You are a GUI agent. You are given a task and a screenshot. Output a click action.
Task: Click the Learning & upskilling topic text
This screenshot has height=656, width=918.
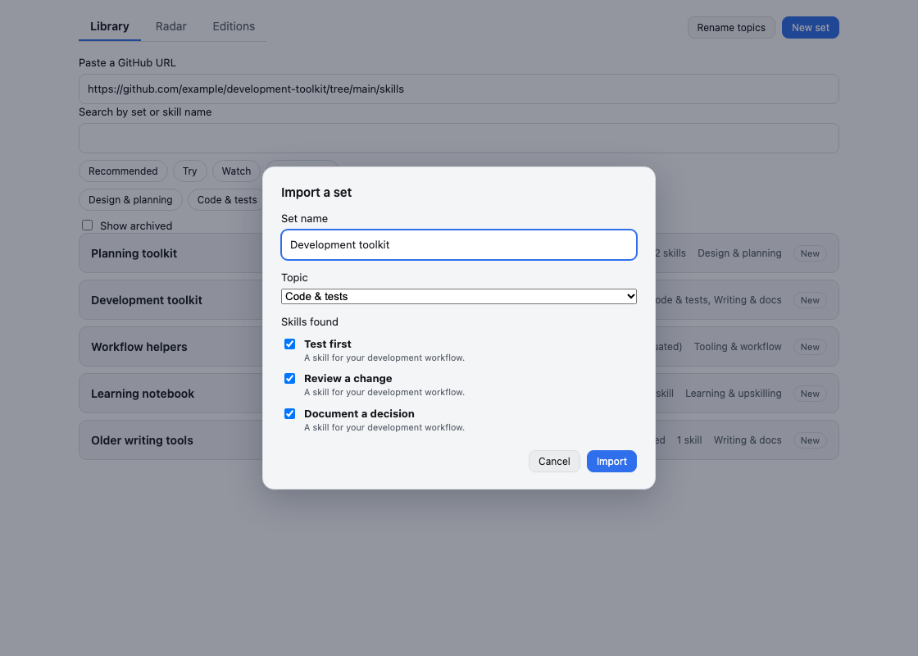tap(733, 394)
